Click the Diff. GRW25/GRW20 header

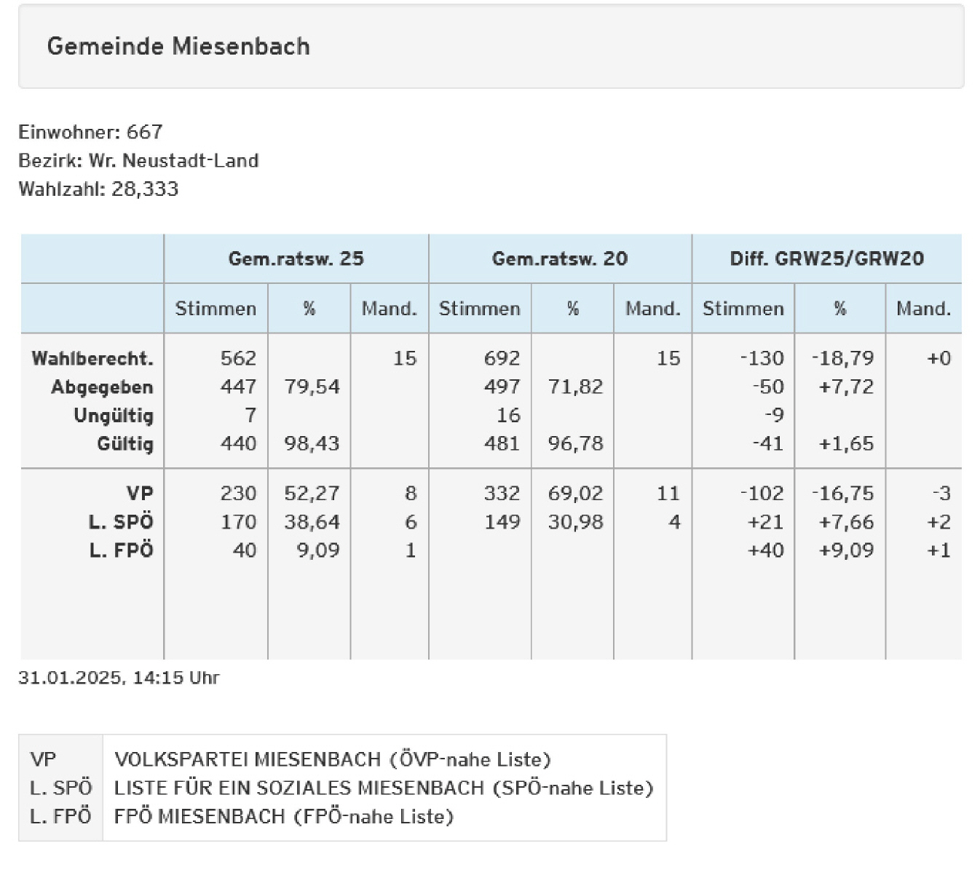click(826, 258)
